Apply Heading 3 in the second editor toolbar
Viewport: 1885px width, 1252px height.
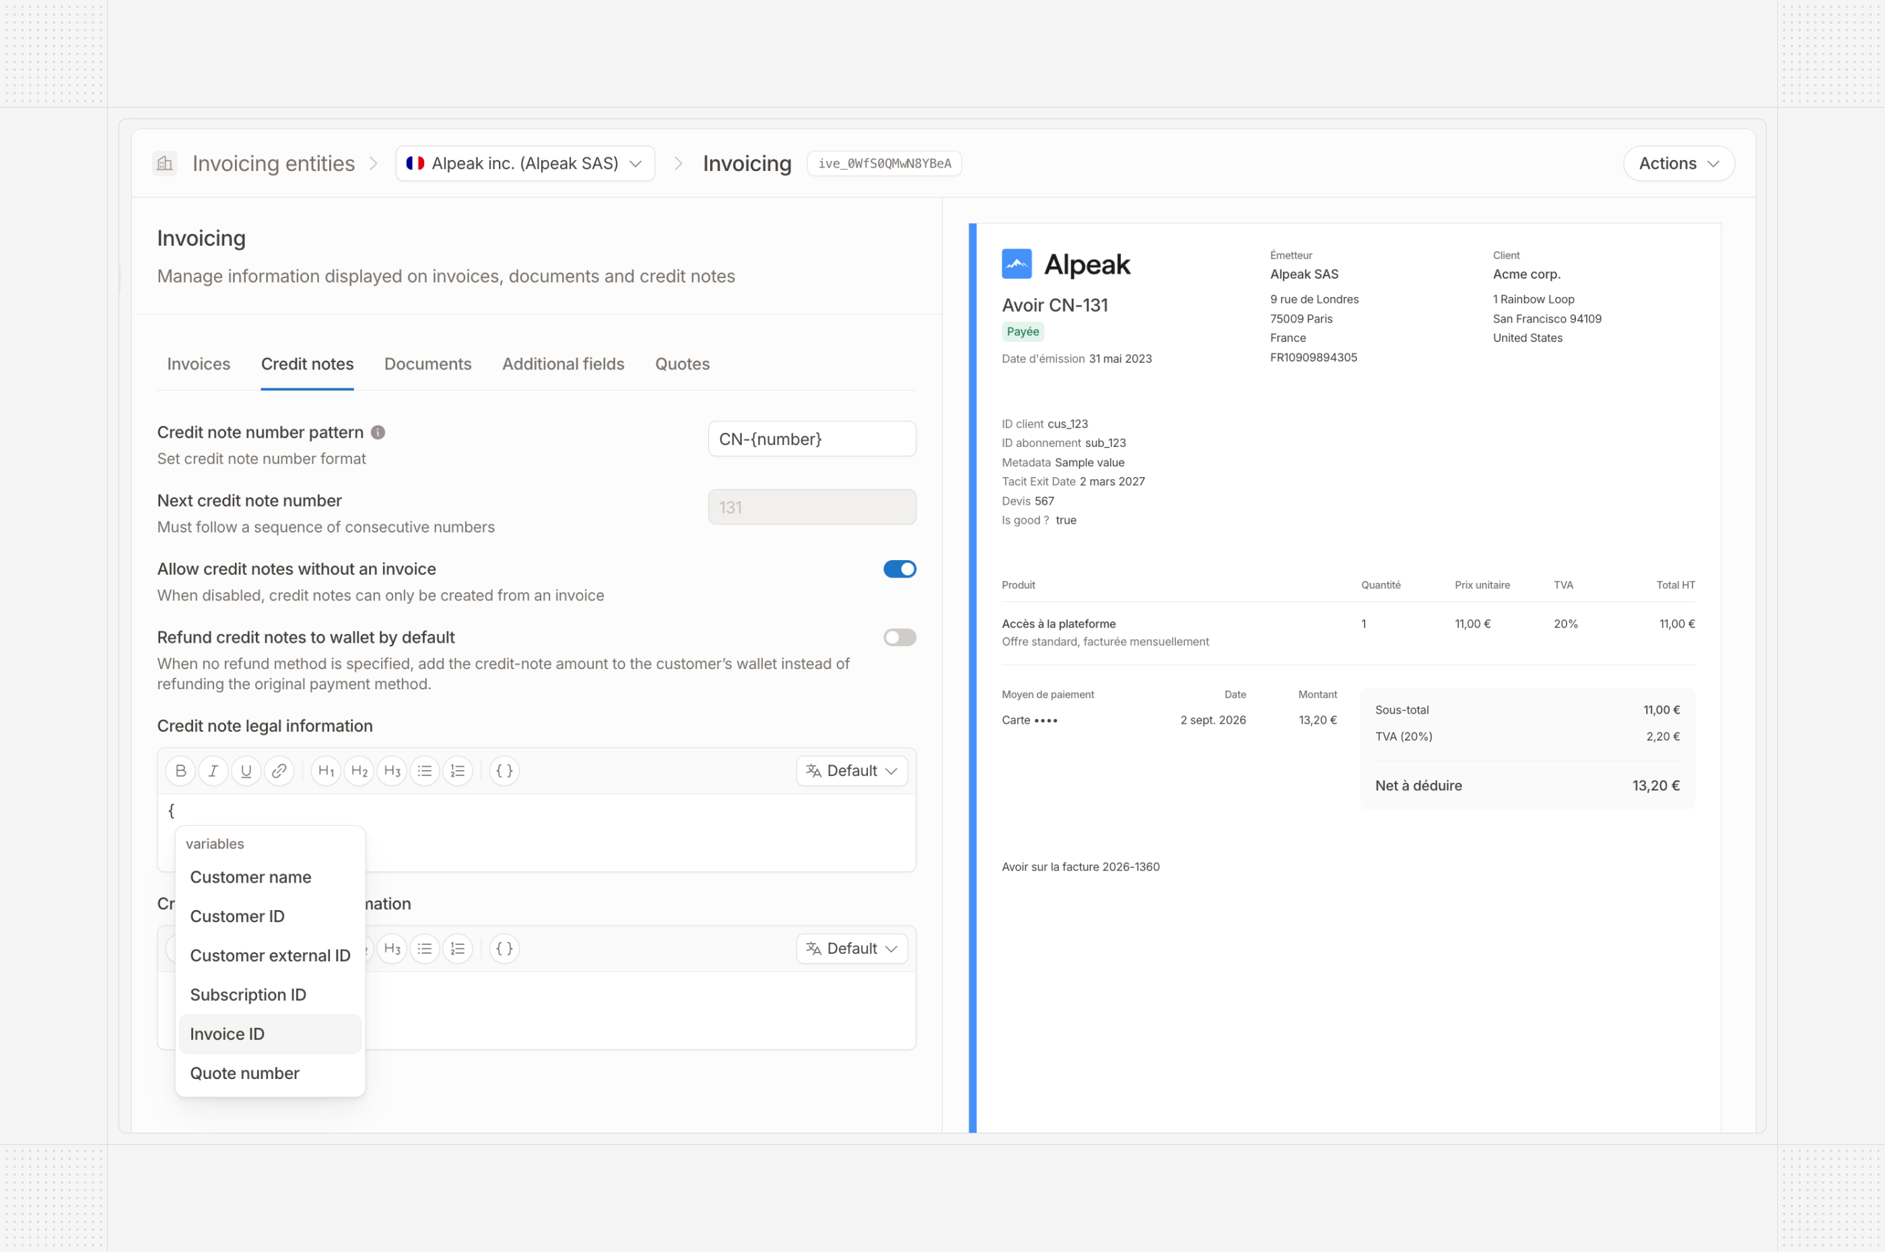coord(392,948)
